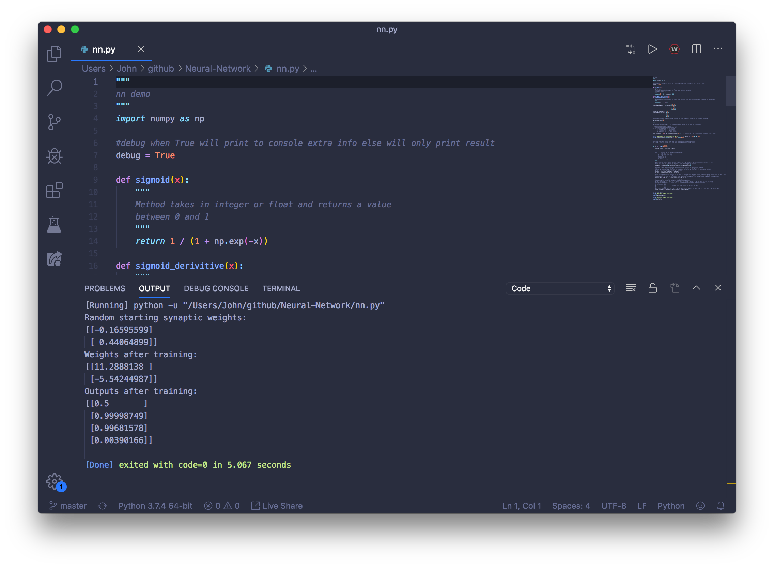Open the Source Control view
This screenshot has width=774, height=568.
coord(54,122)
